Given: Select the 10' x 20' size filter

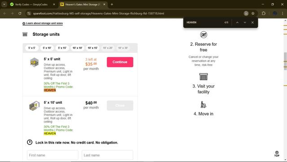Looking at the screenshot, I should pos(108,48).
